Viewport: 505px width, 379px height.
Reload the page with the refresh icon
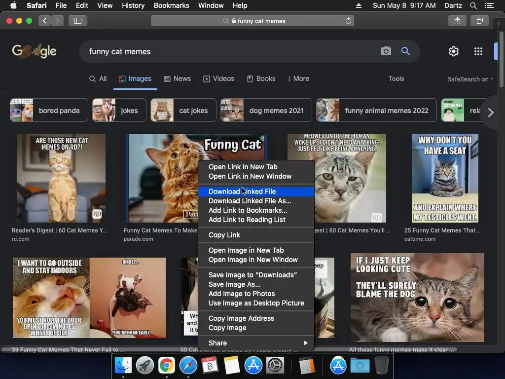tap(348, 21)
